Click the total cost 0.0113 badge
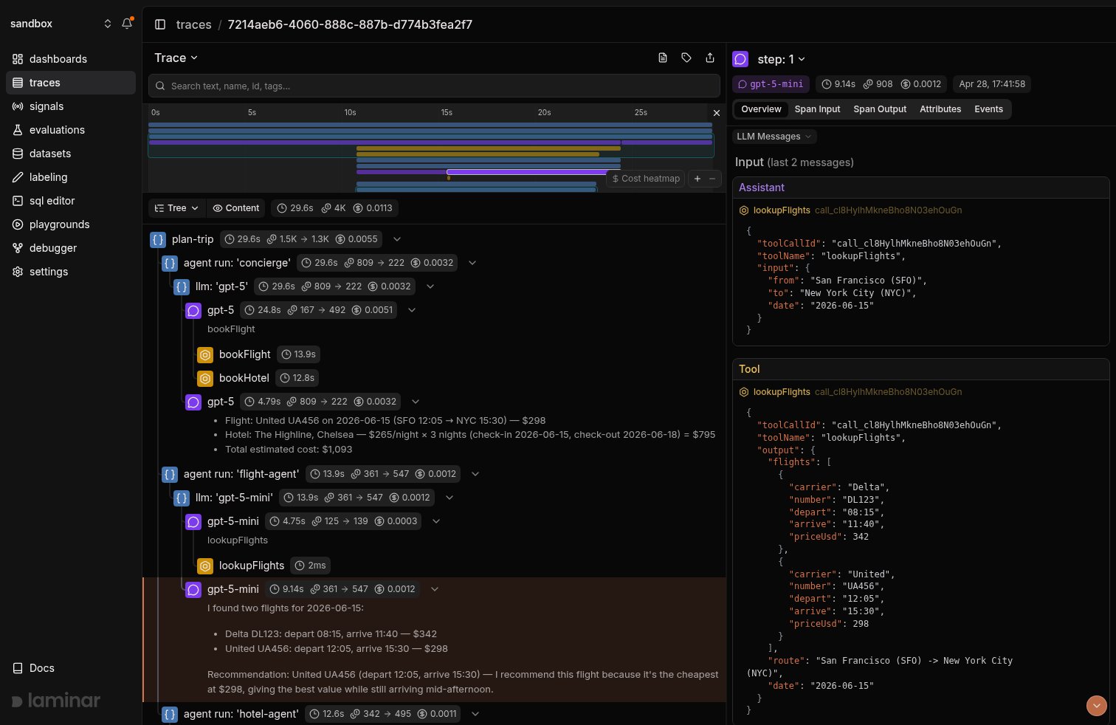The image size is (1116, 725). (373, 208)
